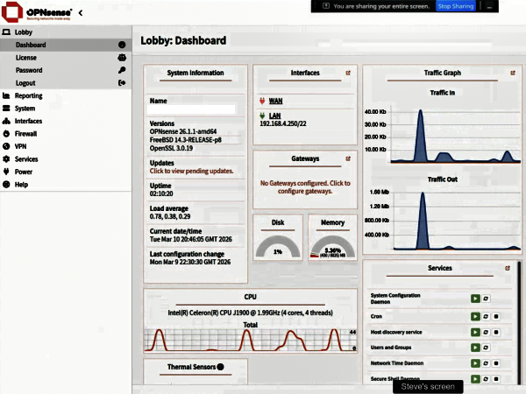This screenshot has width=526, height=394.
Task: Open the Services widget link icon
Action: 508,268
